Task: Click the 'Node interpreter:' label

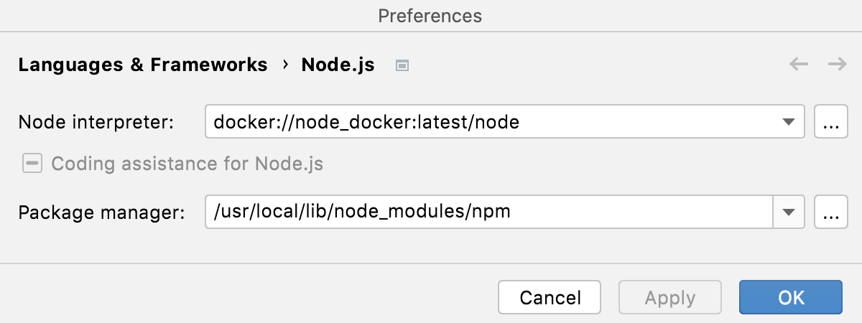Action: (x=96, y=123)
